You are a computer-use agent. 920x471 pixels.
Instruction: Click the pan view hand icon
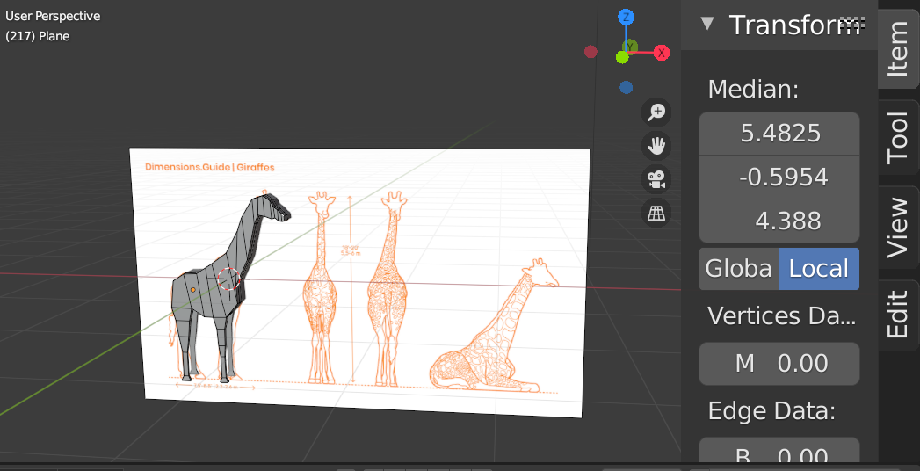click(656, 146)
